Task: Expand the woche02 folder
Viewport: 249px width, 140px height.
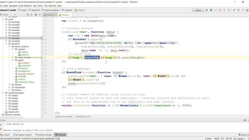Action: click(x=6, y=22)
